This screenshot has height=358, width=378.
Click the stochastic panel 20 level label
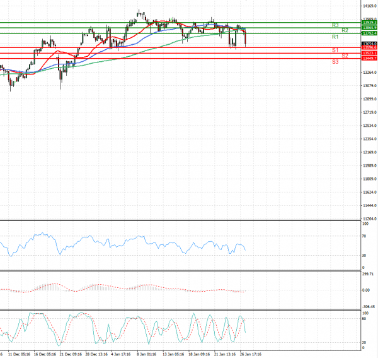point(364,343)
